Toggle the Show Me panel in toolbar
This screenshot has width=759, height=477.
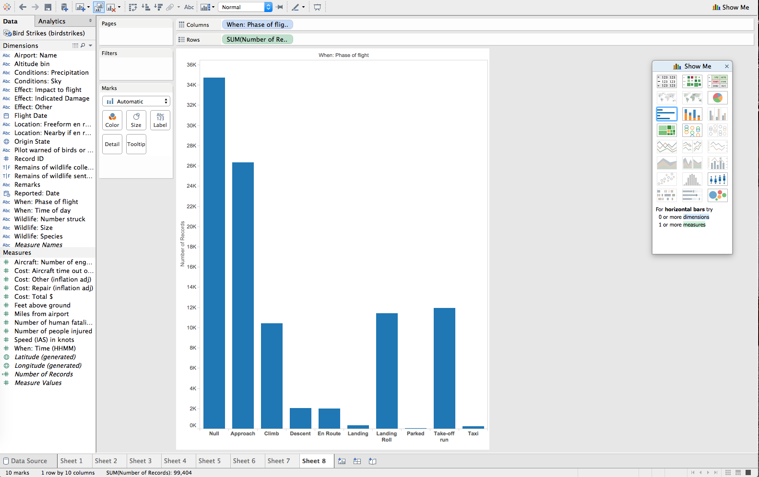[x=730, y=7]
